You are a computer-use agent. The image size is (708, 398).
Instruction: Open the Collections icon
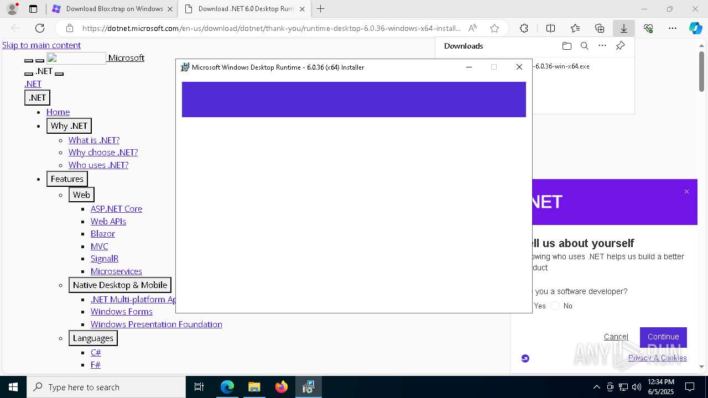(x=600, y=28)
